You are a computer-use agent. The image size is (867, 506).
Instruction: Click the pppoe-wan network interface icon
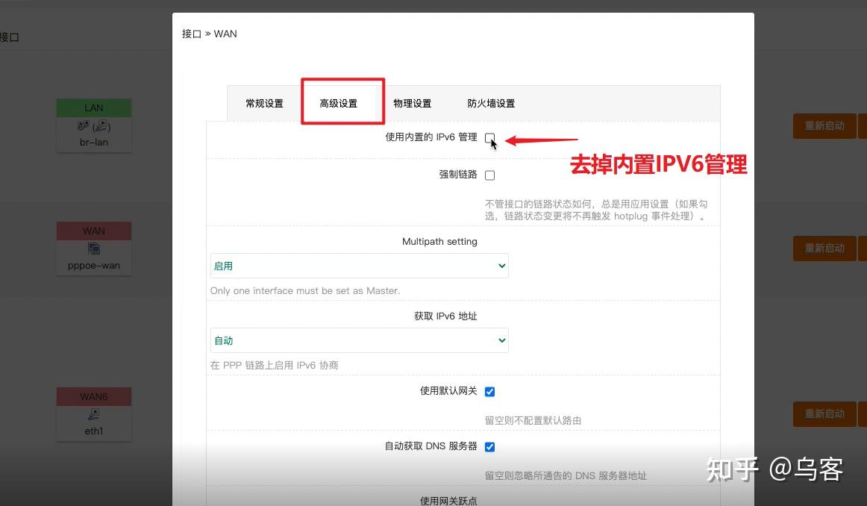coord(93,249)
